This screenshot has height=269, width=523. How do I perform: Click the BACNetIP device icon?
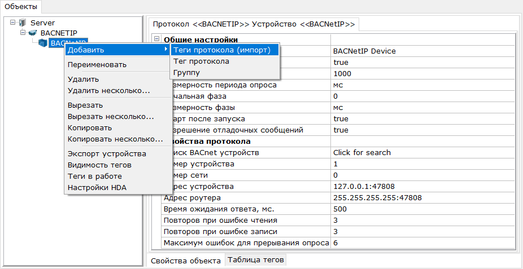tap(43, 43)
